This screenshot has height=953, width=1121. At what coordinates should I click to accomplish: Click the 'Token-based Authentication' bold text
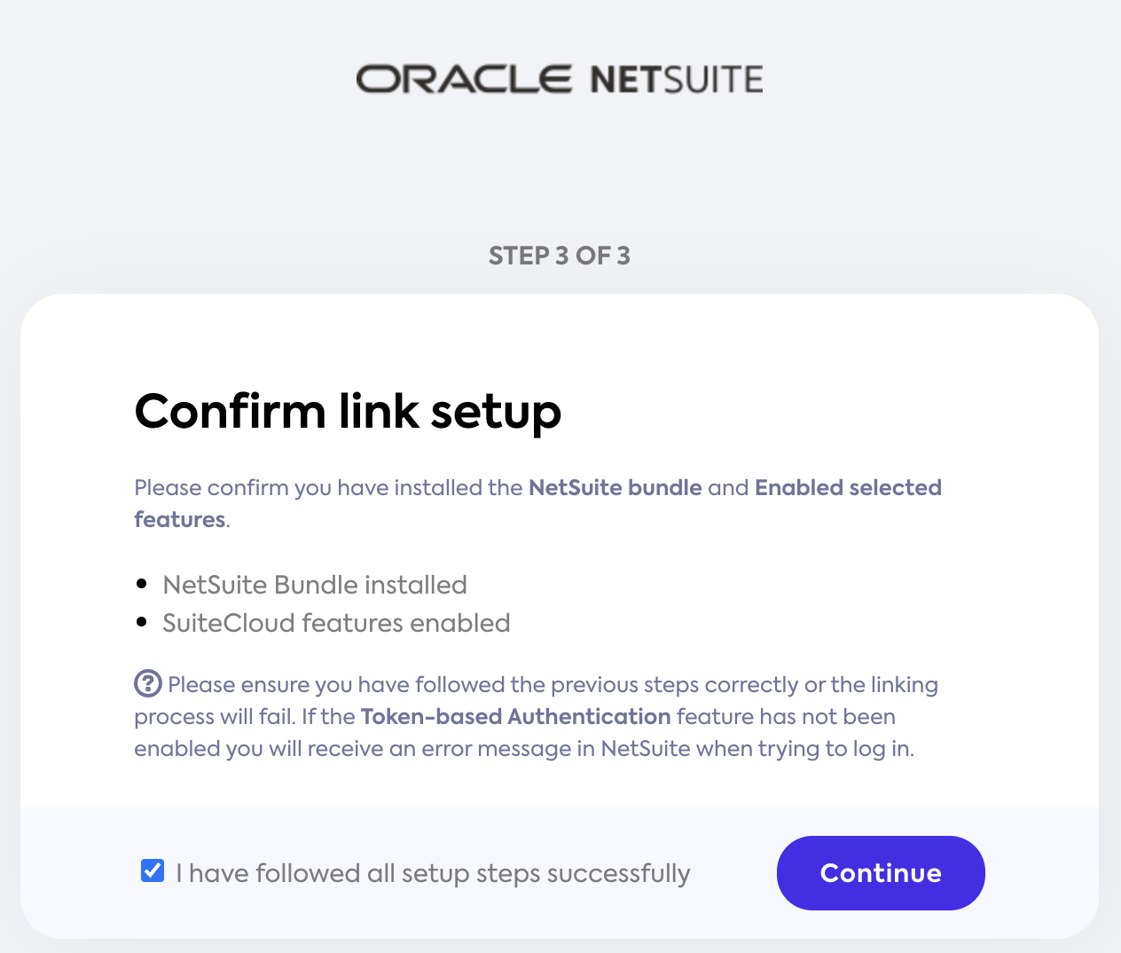[x=515, y=716]
